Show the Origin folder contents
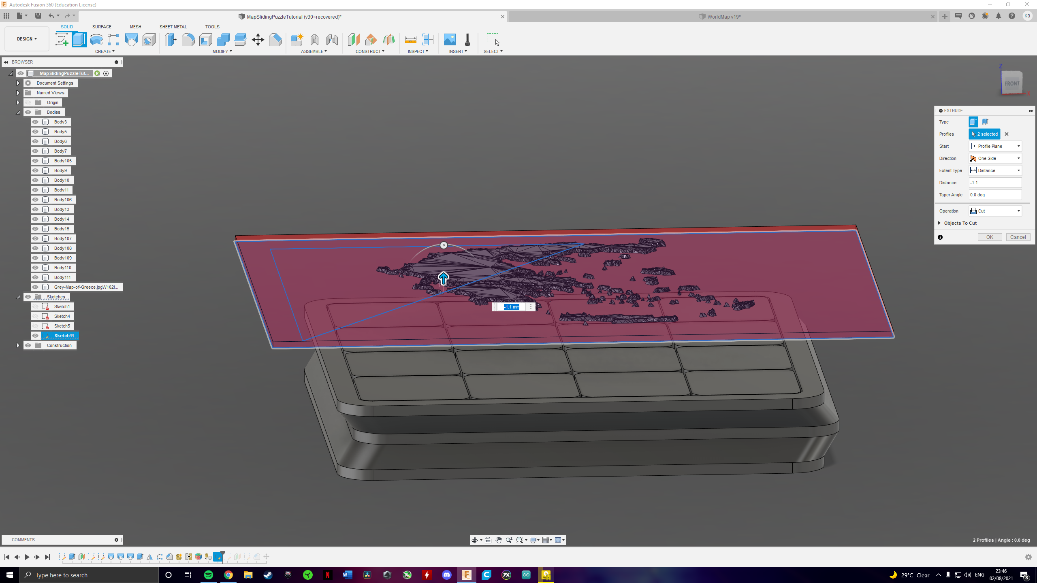 coord(18,102)
